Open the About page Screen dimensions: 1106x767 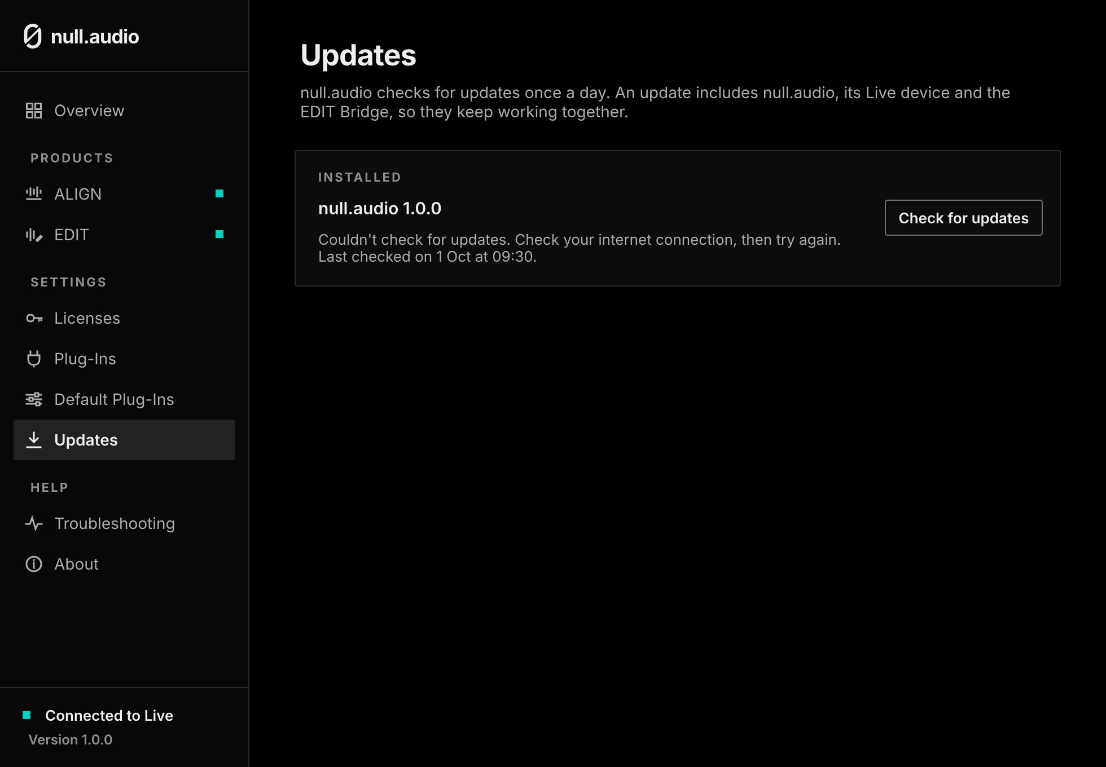(124, 564)
